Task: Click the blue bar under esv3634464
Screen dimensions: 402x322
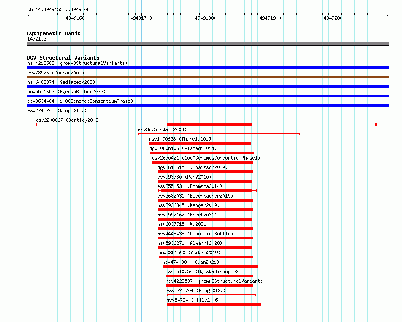Action: [x=208, y=106]
